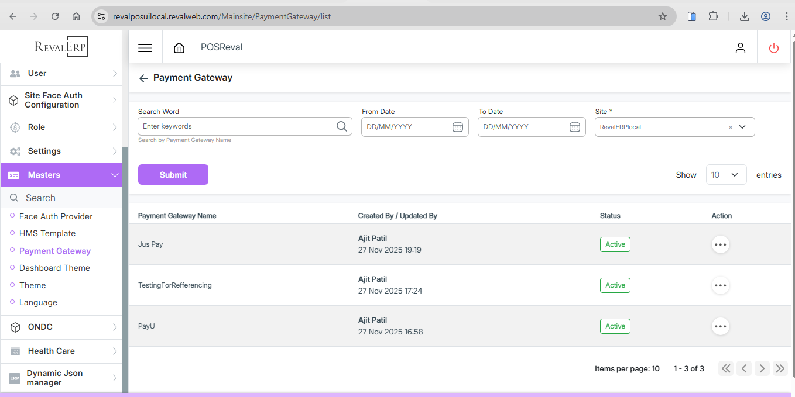The width and height of the screenshot is (795, 397).
Task: Open the From Date calendar icon
Action: tap(458, 127)
